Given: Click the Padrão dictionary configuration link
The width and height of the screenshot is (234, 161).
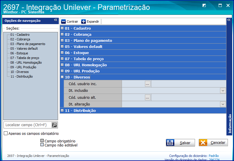Looking at the screenshot, I should point(214,156).
